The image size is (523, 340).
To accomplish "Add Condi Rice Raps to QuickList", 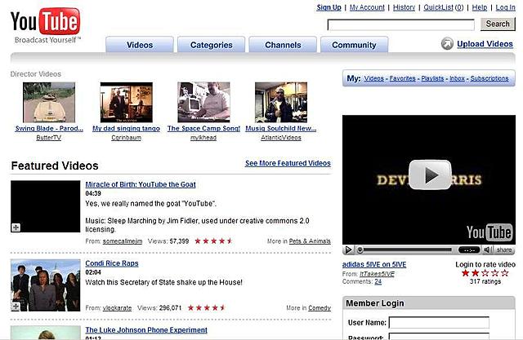I will [16, 307].
